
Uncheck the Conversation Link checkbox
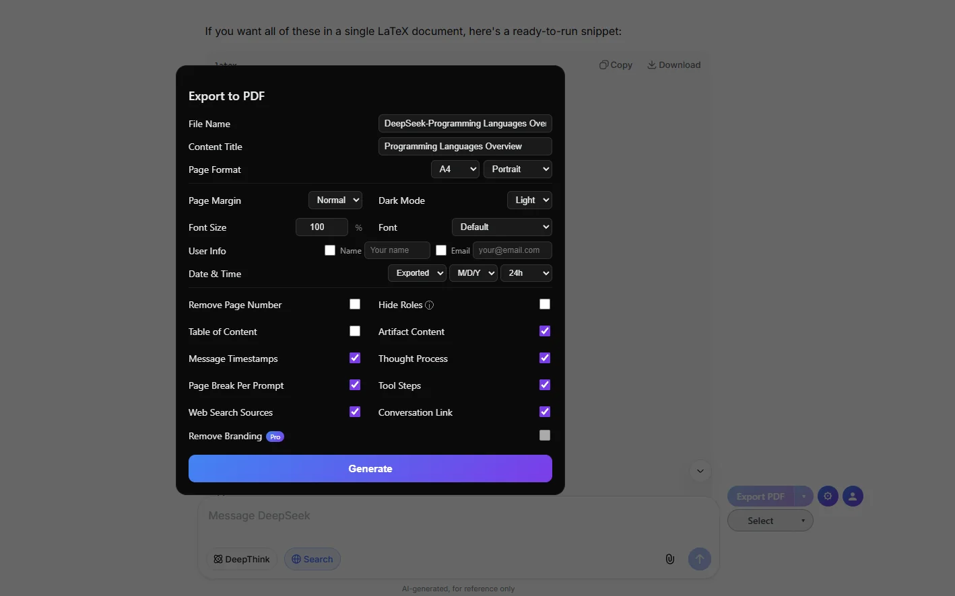545,412
